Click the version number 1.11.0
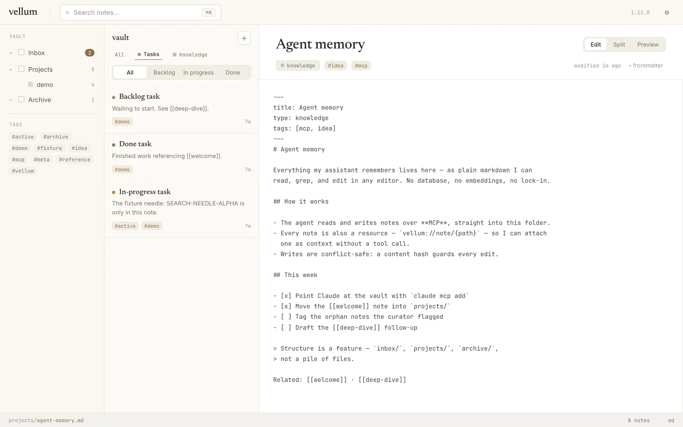This screenshot has height=427, width=683. point(640,13)
